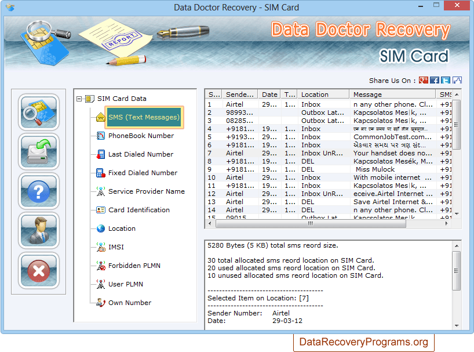Screen dimensions: 474x352
Task: Open PhoneBook Number in the tree
Action: [x=141, y=136]
